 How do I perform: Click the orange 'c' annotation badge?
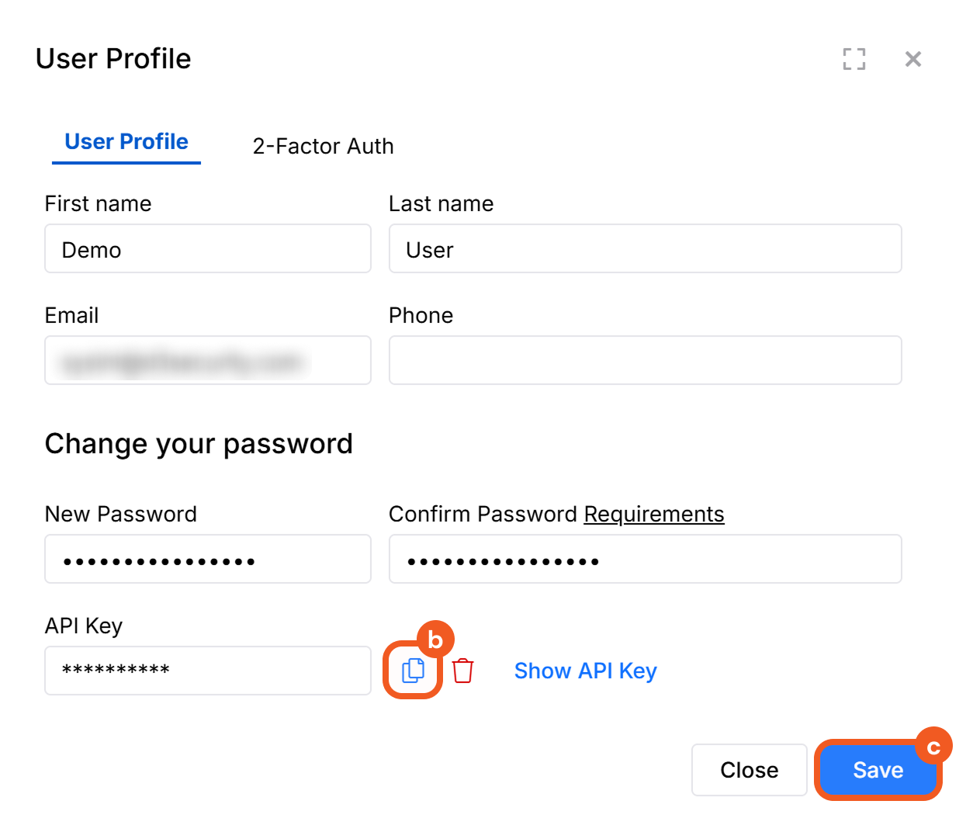click(933, 747)
